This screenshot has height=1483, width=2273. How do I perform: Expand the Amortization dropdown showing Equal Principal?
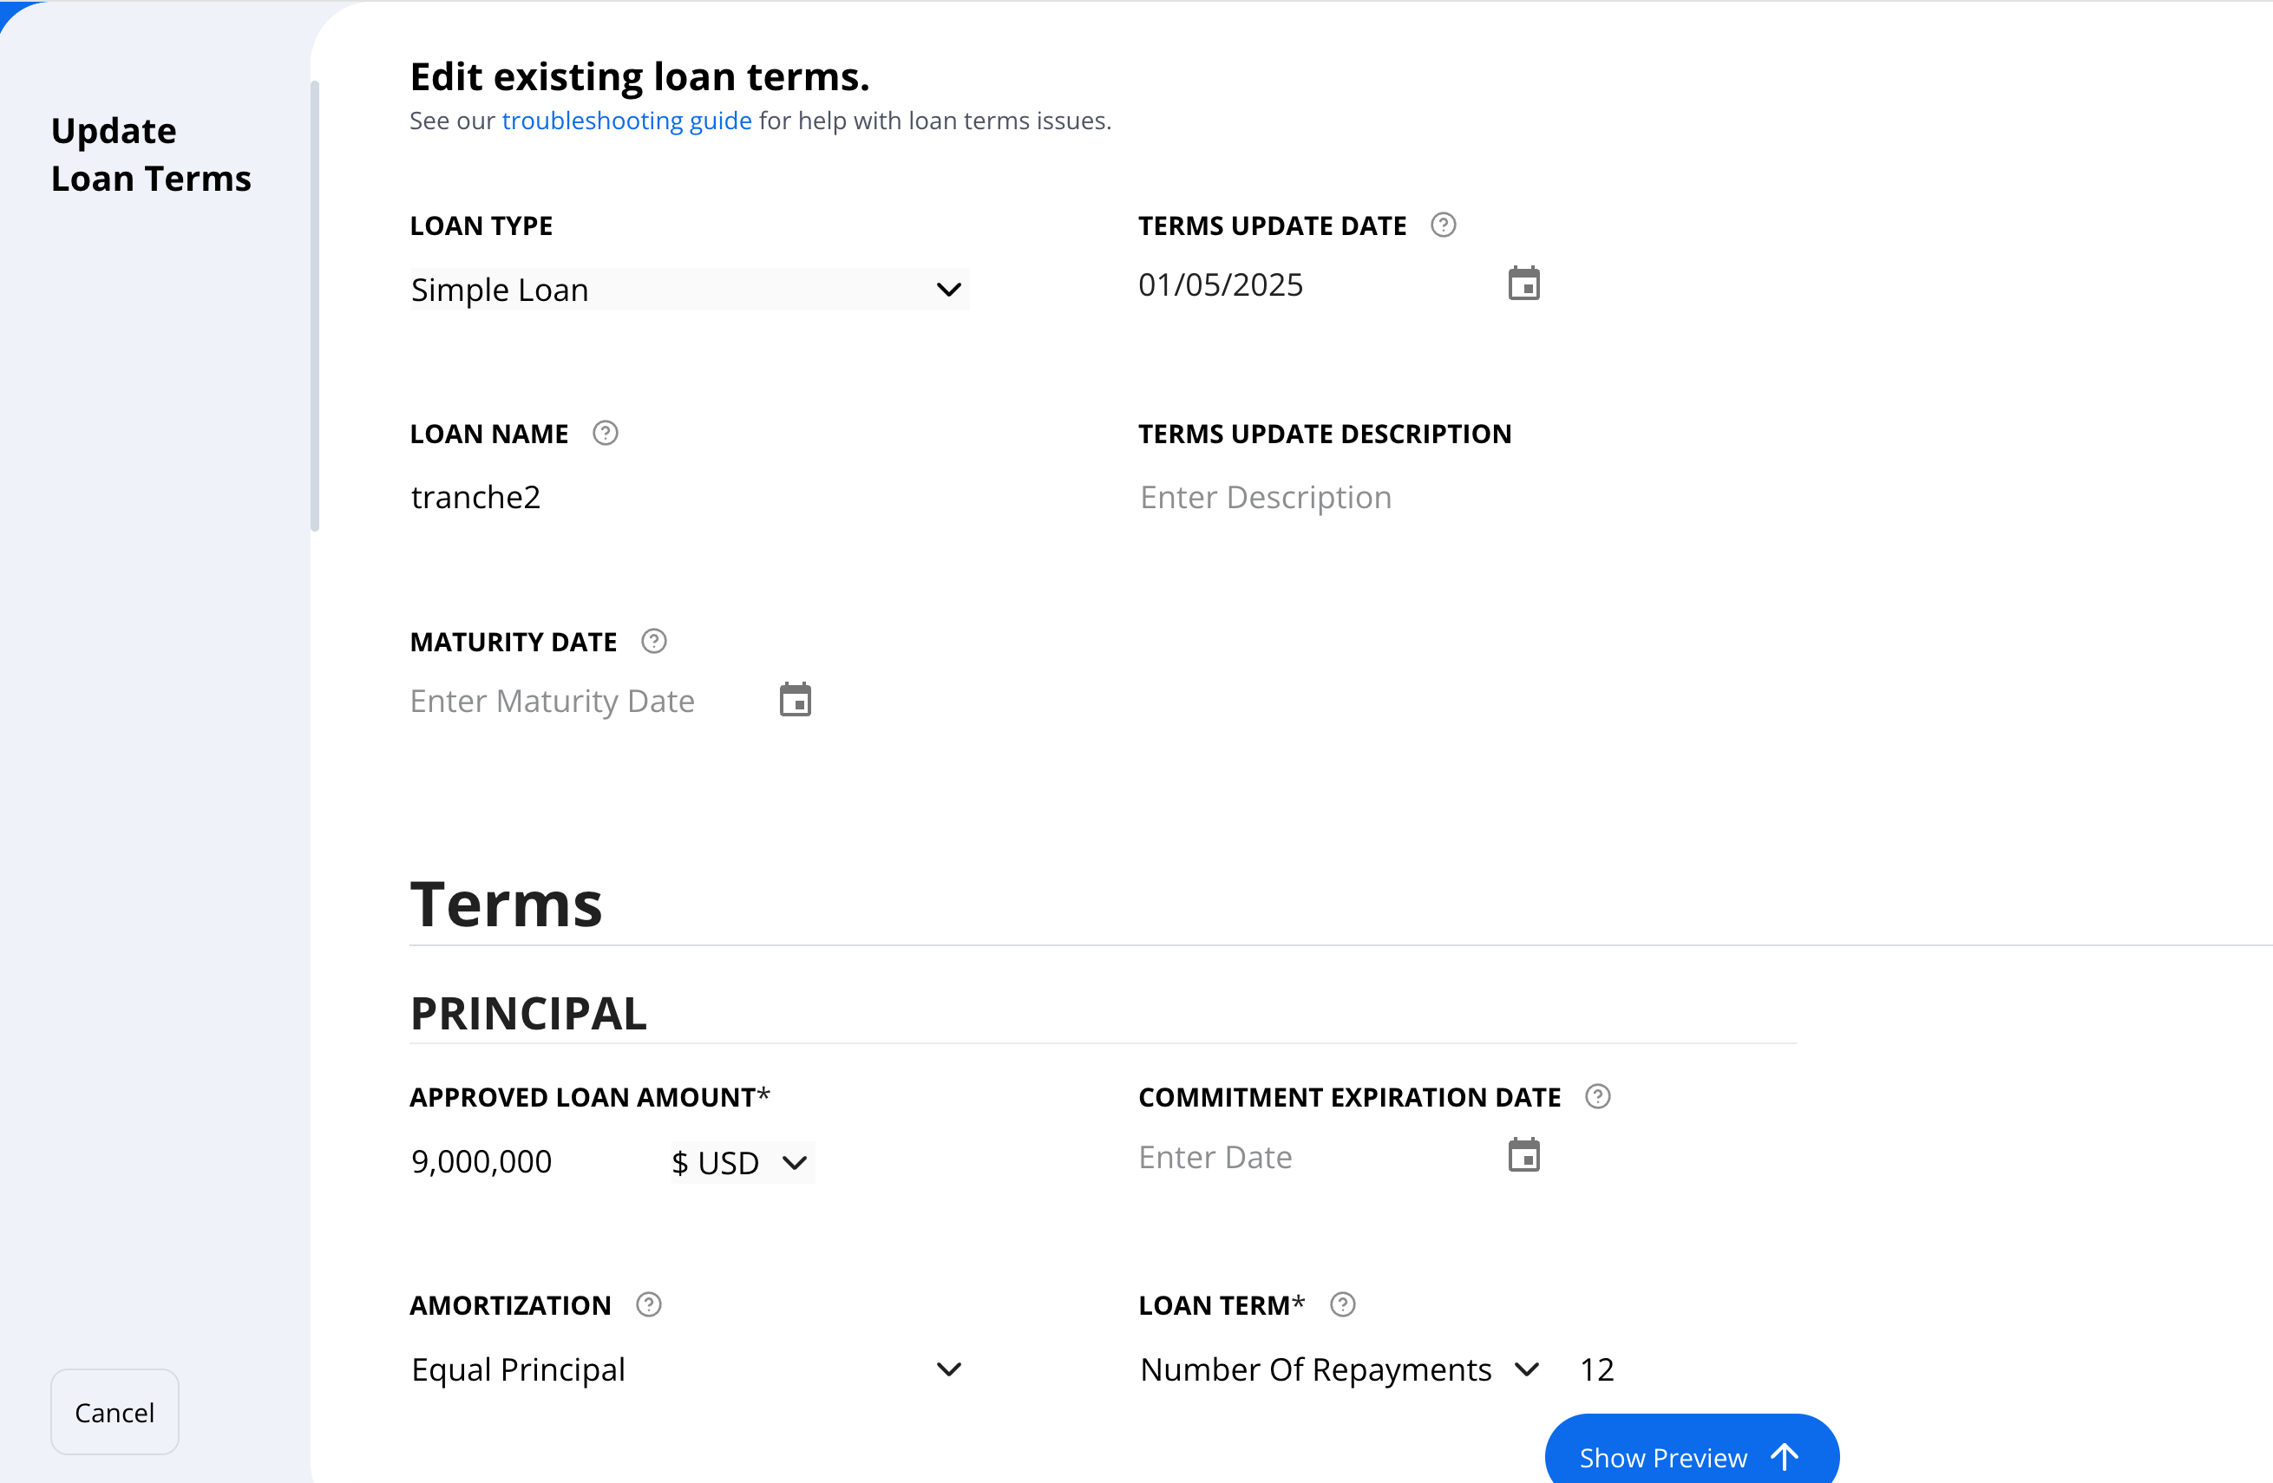690,1370
